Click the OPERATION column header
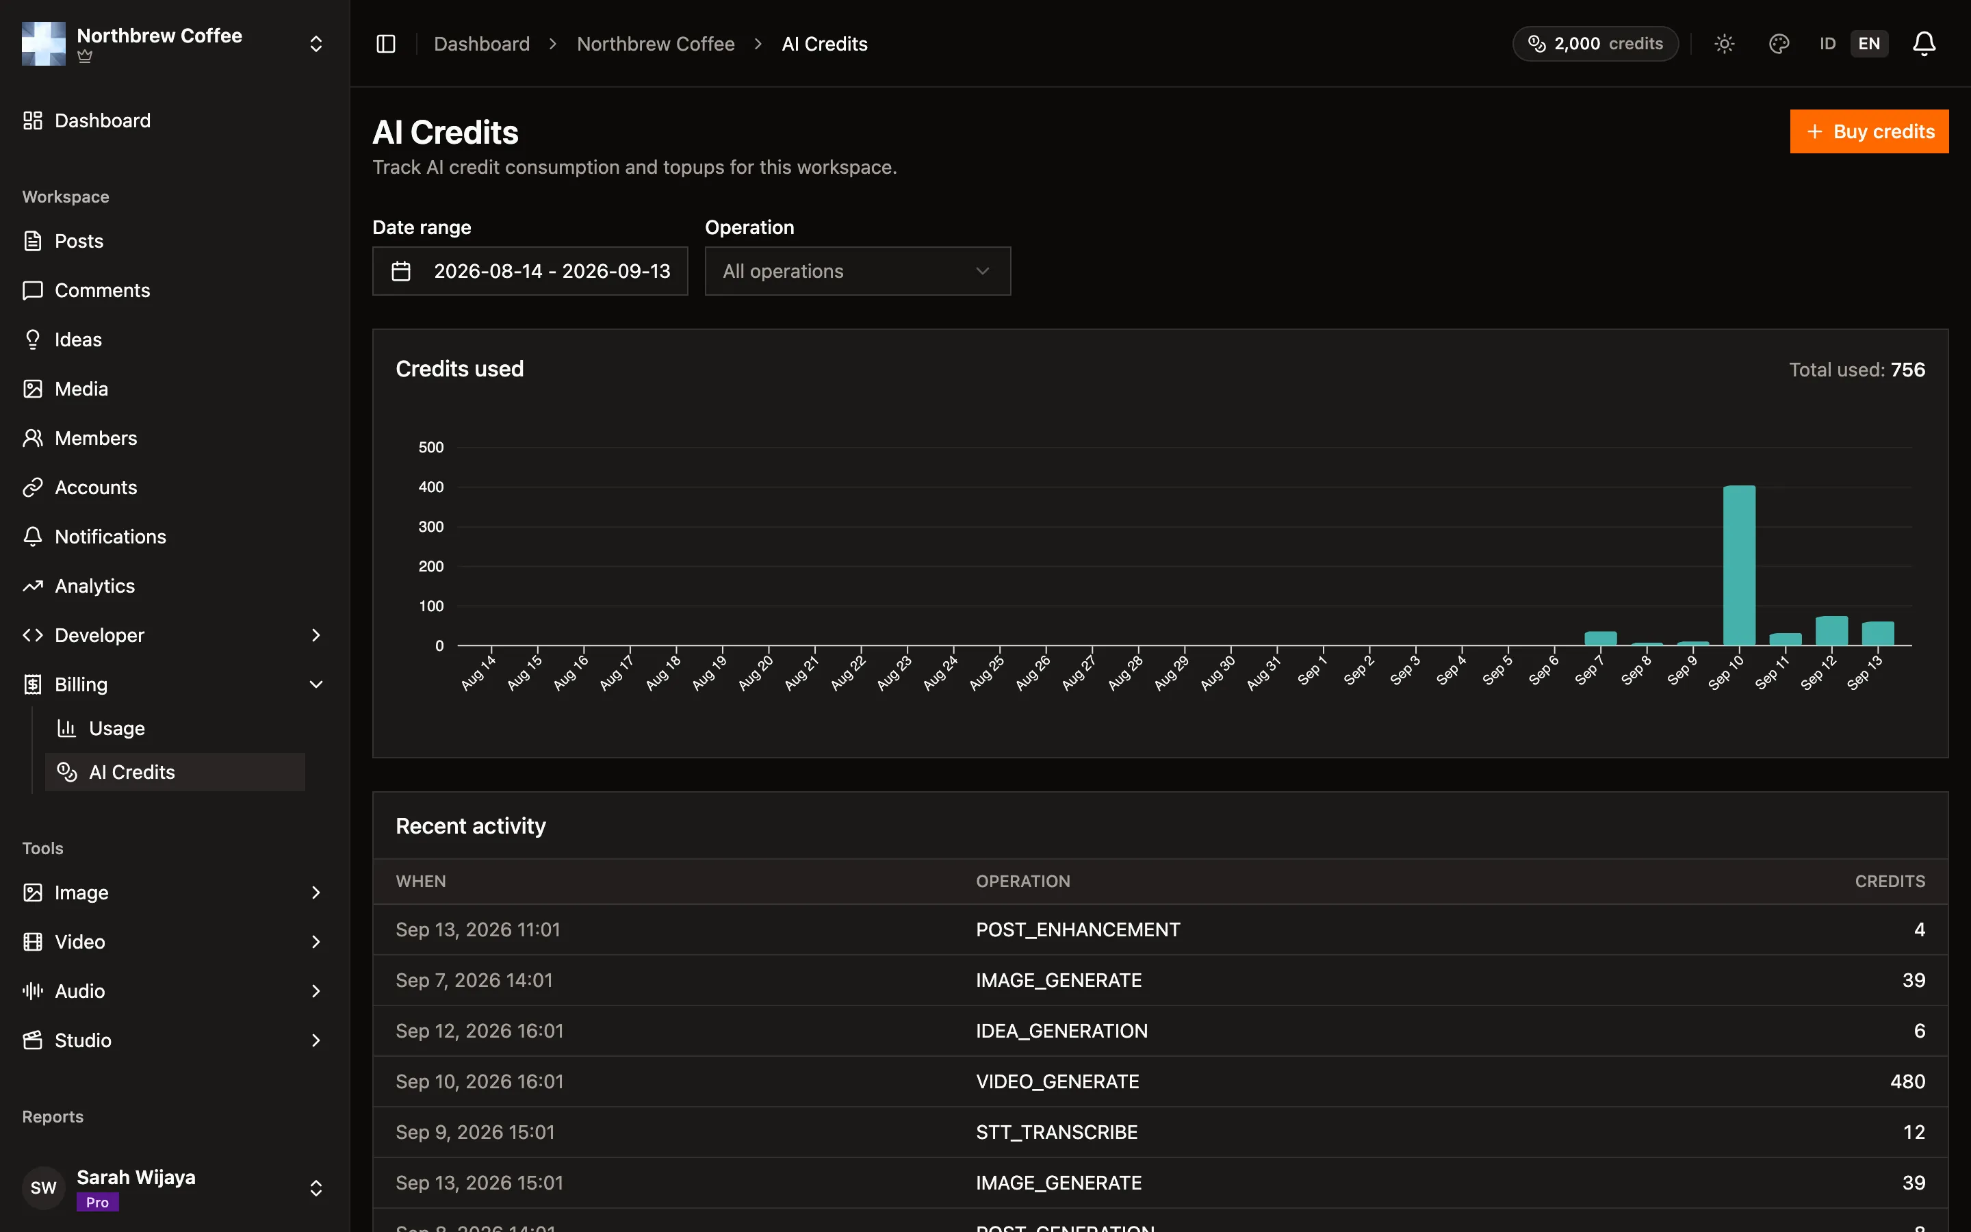 [x=1023, y=882]
